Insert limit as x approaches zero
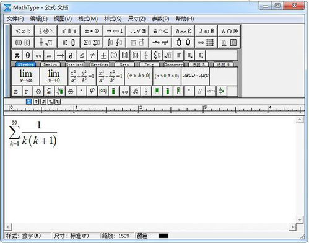 click(x=54, y=76)
